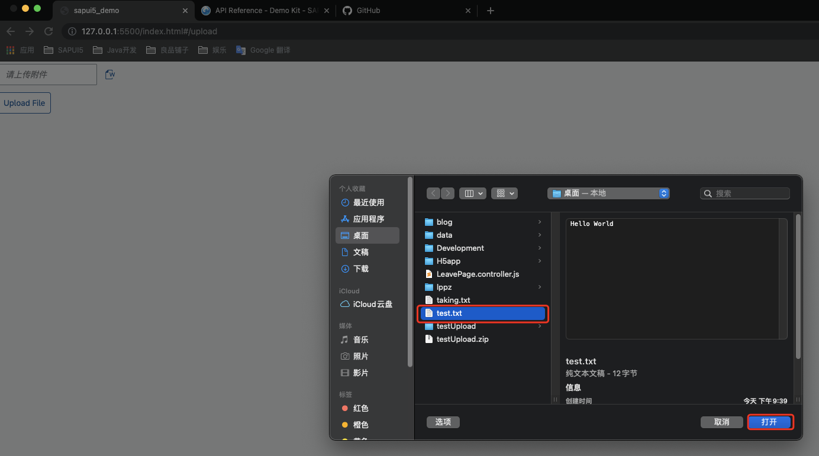Screen dimensions: 819x456
Task: Open the 良品铺子 bookmark folder
Action: 167,50
